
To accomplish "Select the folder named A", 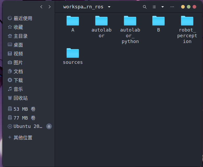I will pos(73,21).
